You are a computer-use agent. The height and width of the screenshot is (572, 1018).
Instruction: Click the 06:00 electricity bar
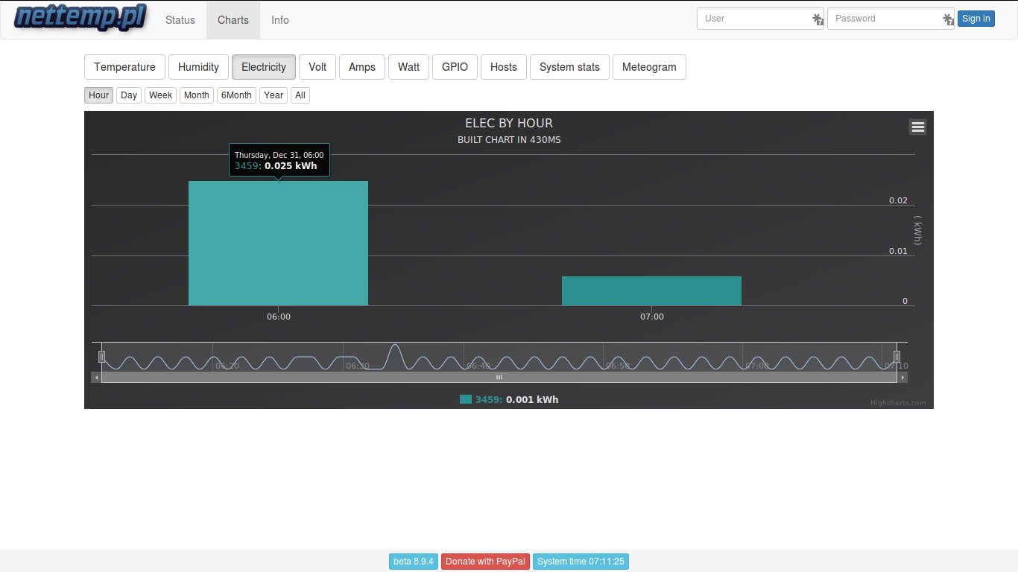tap(278, 243)
